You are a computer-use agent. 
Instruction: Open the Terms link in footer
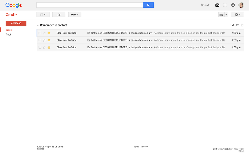pyautogui.click(x=136, y=147)
